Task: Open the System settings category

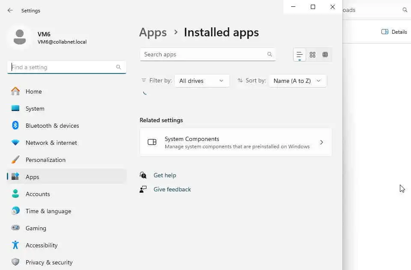Action: coord(35,109)
